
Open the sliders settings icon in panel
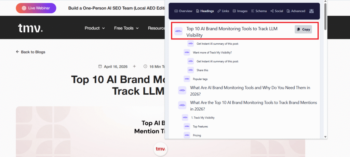[312, 11]
